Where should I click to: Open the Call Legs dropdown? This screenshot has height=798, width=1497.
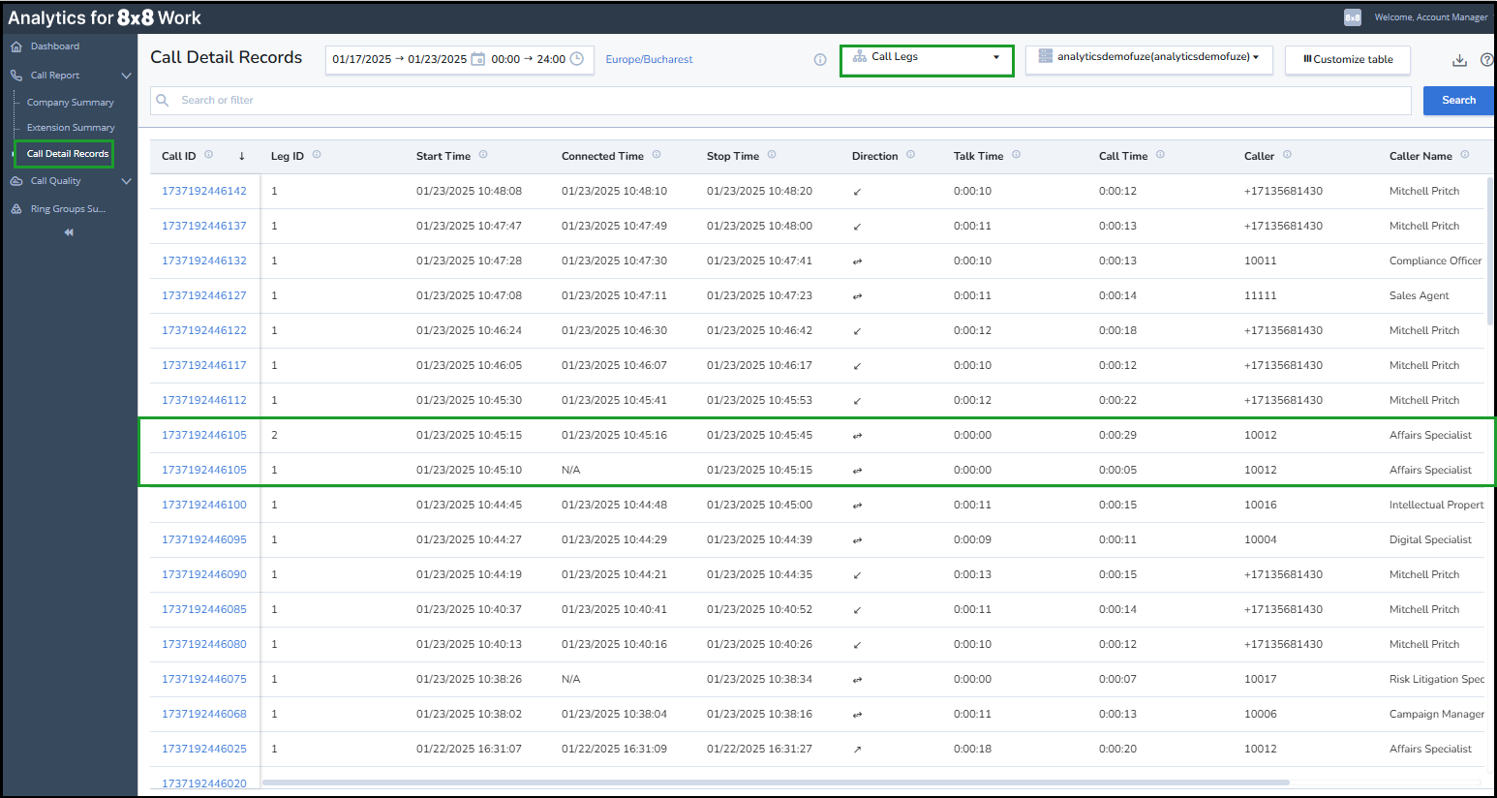(927, 60)
